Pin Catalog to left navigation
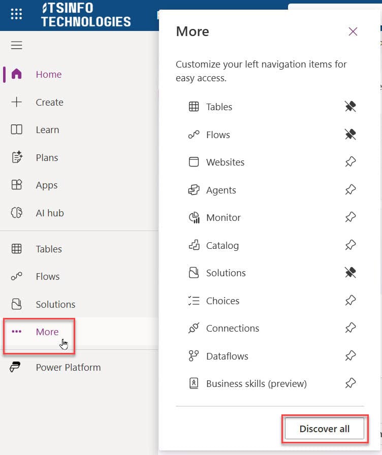The height and width of the screenshot is (455, 382). 351,245
